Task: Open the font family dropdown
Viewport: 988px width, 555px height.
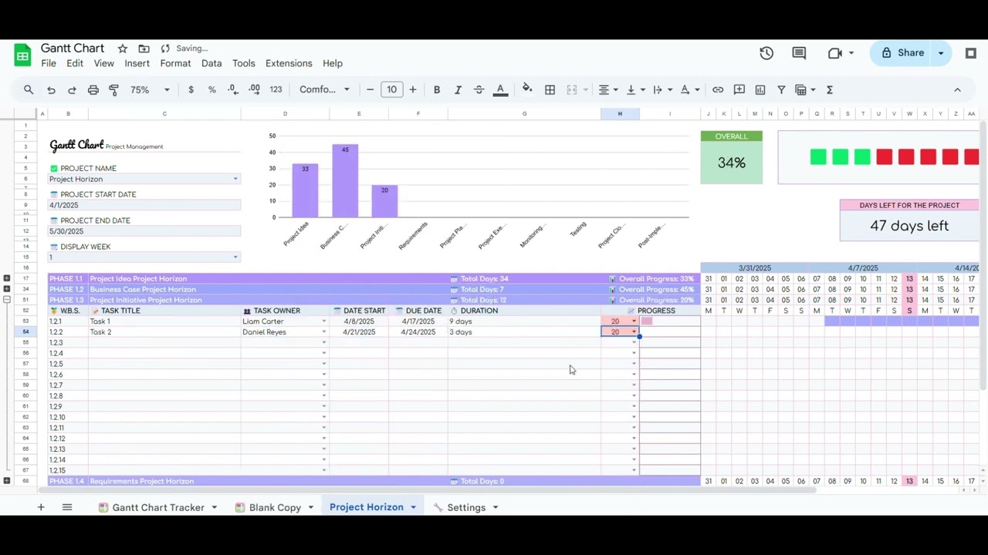Action: 324,90
